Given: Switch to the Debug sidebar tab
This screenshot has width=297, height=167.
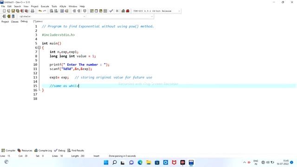Looking at the screenshot, I should pyautogui.click(x=24, y=21).
